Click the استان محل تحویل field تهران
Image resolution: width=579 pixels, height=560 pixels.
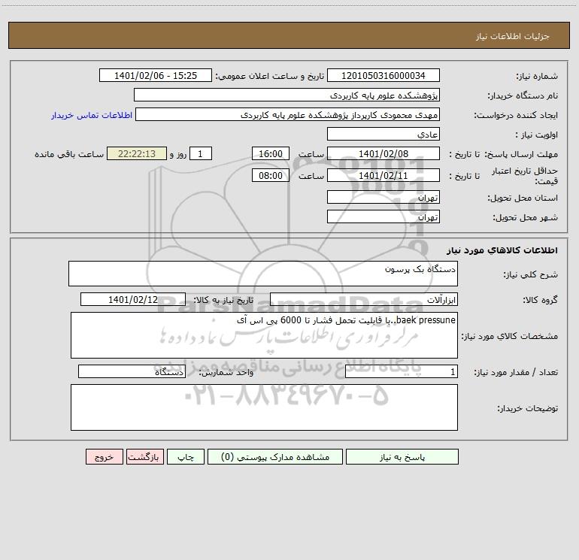click(x=383, y=197)
